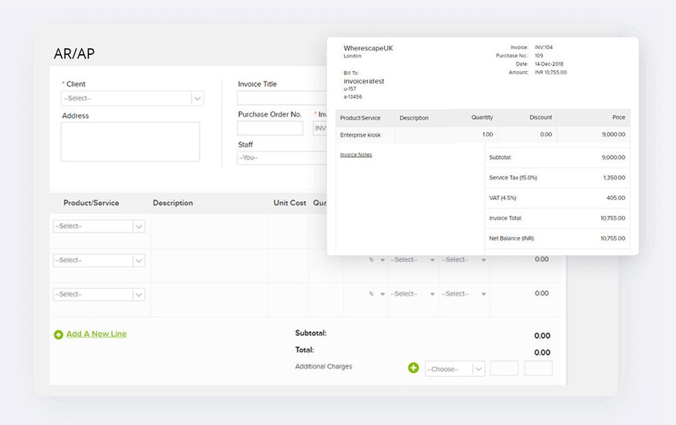Click the Invoice Total label in the preview
Viewport: 676px width, 425px height.
[x=505, y=219]
